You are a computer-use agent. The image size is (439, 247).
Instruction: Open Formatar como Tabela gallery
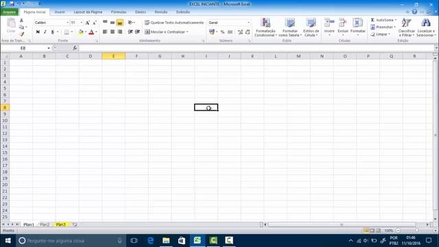(x=289, y=27)
